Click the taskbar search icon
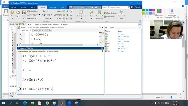The image size is (188, 106). click(x=11, y=103)
